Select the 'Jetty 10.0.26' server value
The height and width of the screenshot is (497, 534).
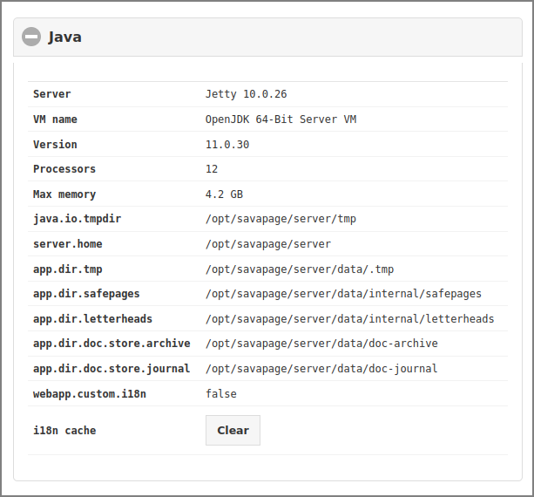pyautogui.click(x=247, y=94)
